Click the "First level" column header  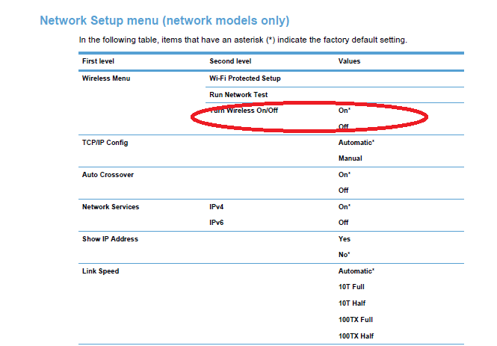tap(98, 61)
